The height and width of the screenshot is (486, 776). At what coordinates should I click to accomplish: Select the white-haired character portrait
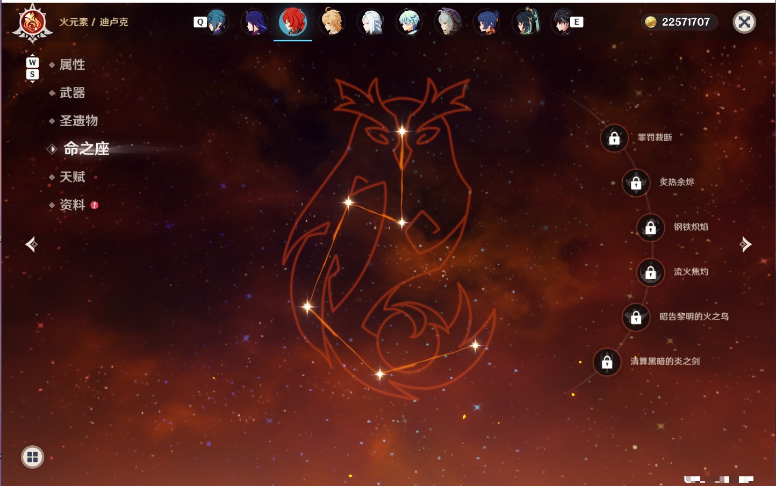pos(371,22)
